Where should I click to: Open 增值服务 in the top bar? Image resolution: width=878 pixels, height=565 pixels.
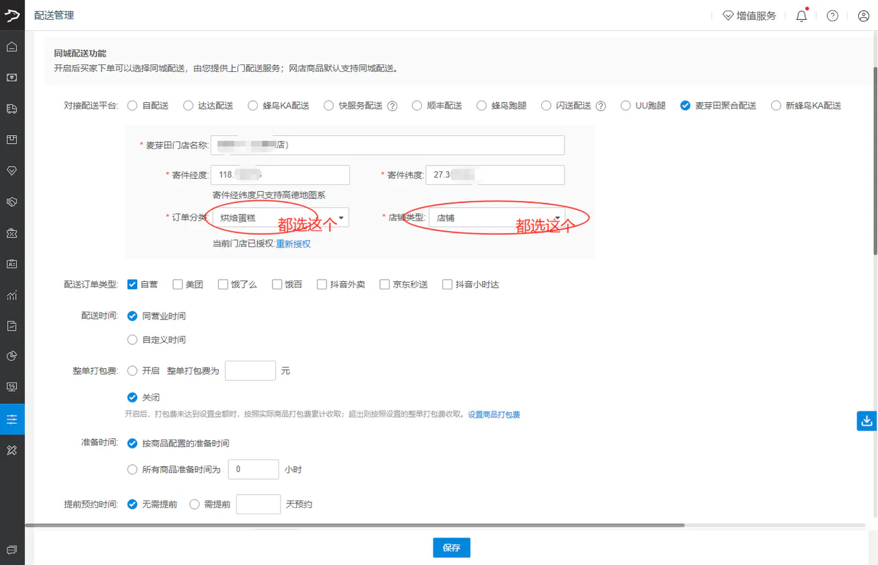[x=749, y=16]
